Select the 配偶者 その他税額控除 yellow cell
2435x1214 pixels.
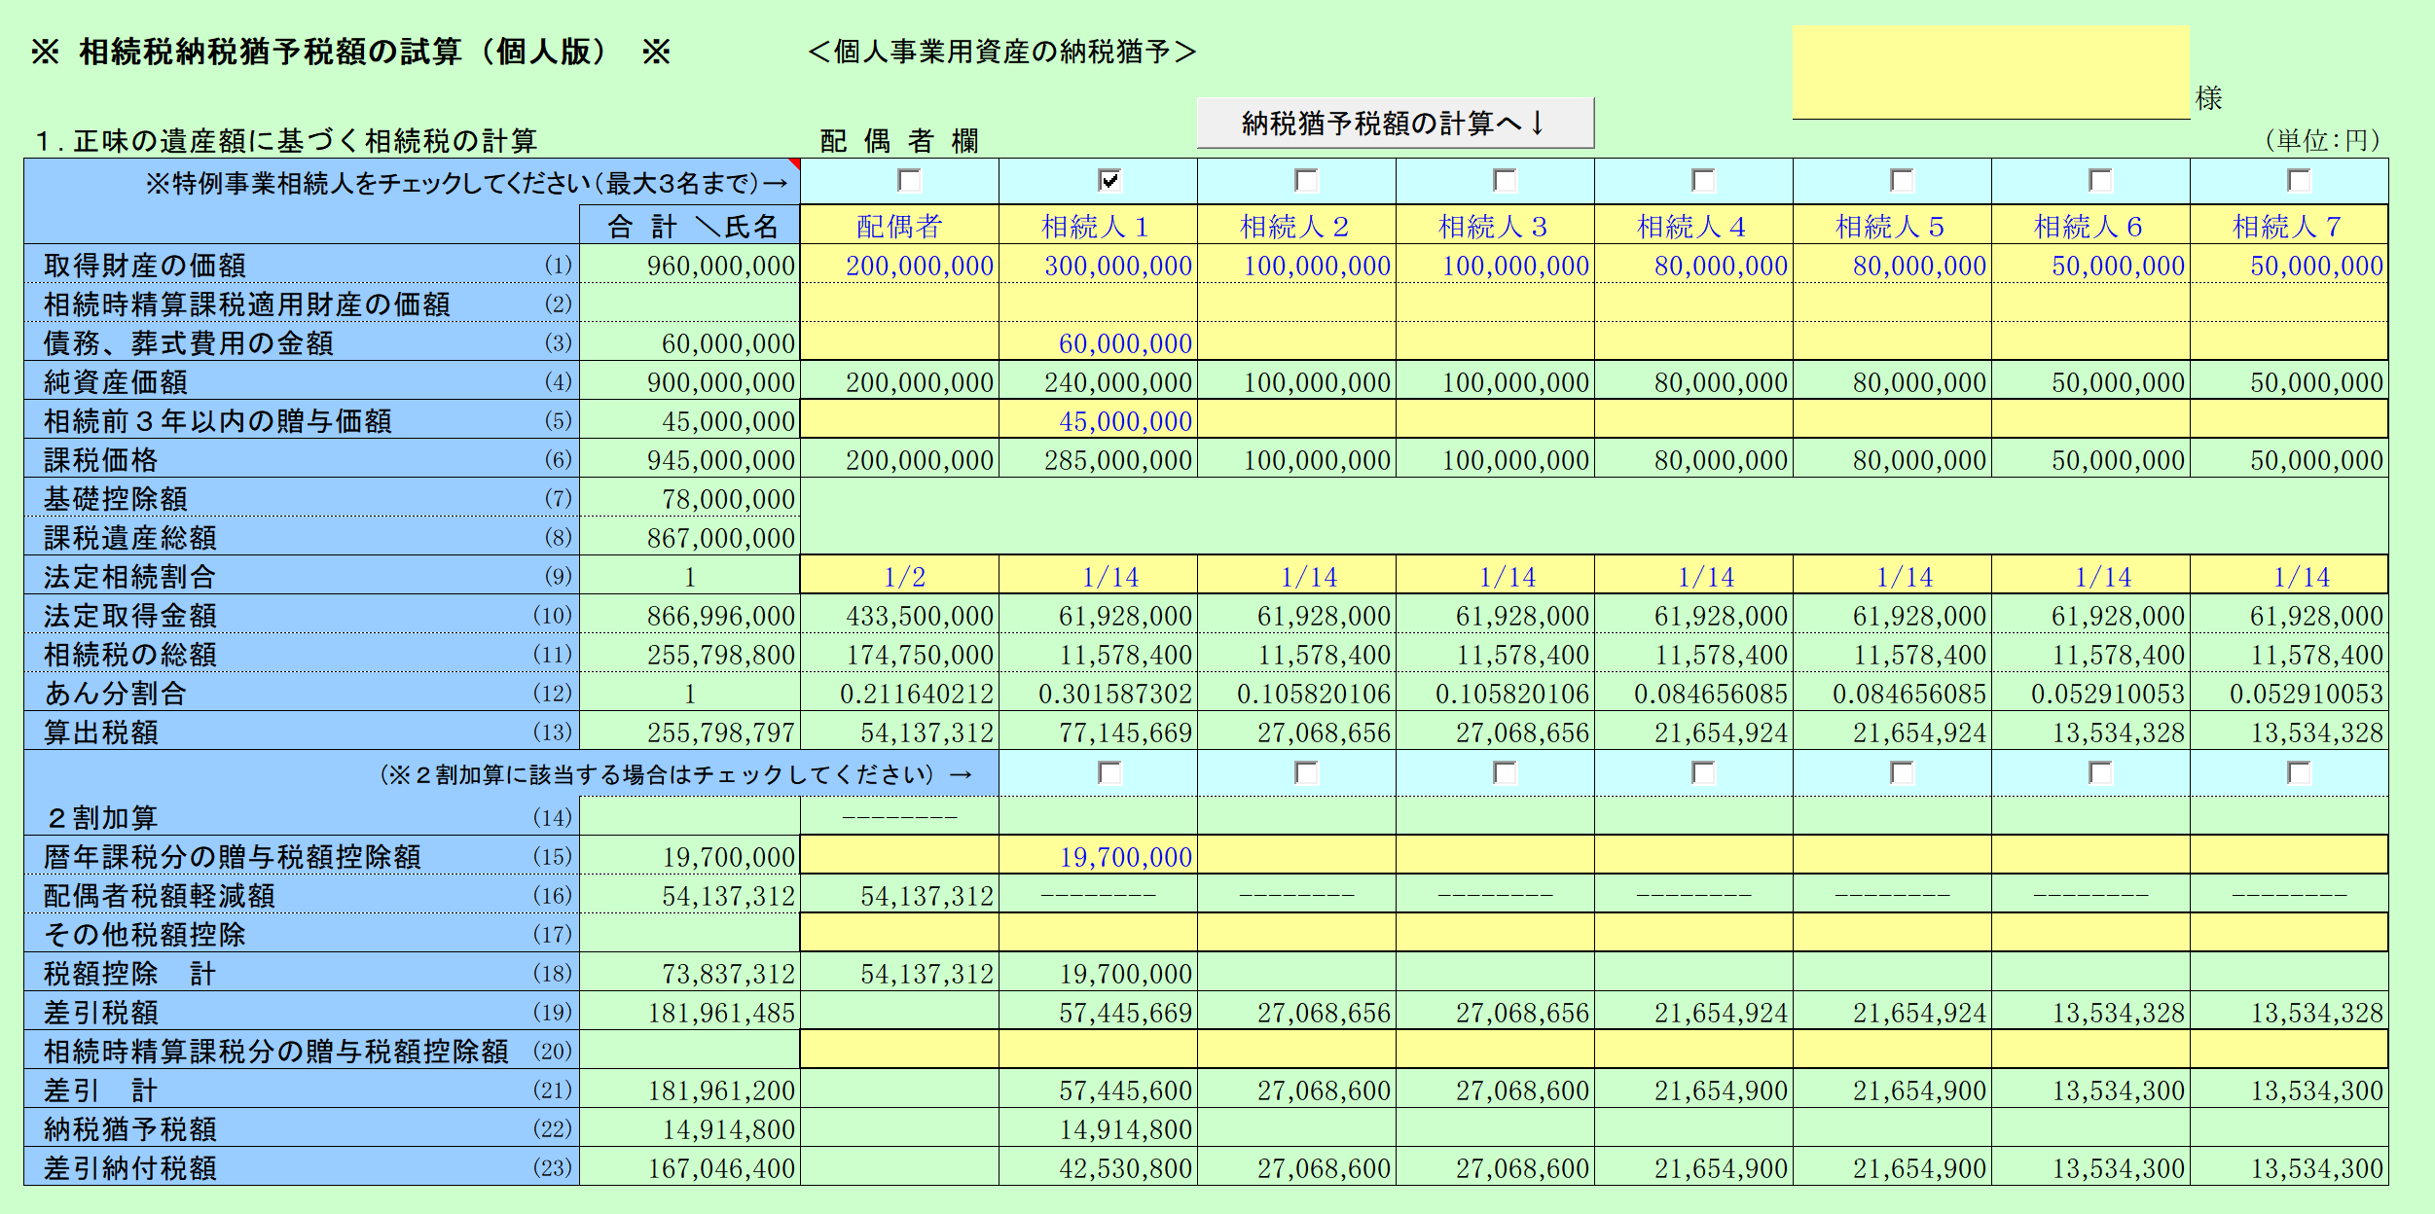899,933
